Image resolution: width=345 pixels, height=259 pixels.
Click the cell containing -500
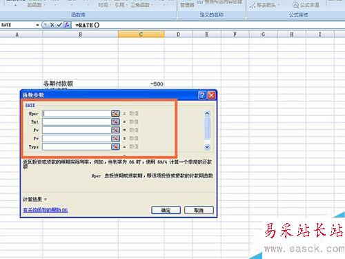[141, 84]
